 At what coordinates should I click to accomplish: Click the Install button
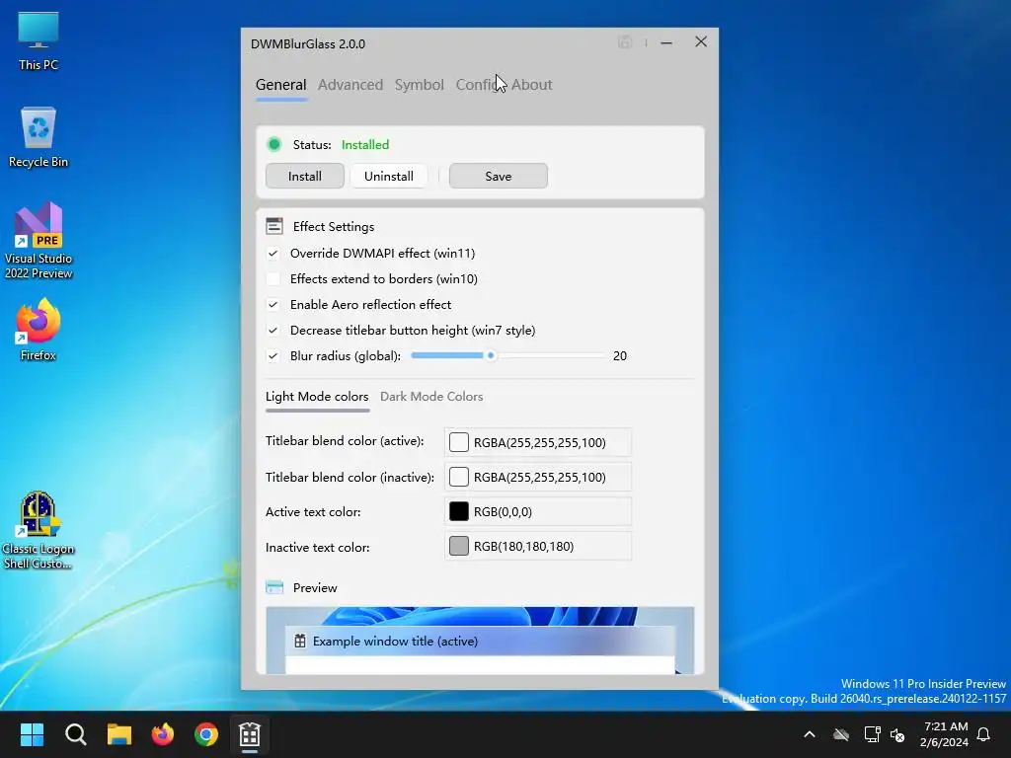pos(304,176)
